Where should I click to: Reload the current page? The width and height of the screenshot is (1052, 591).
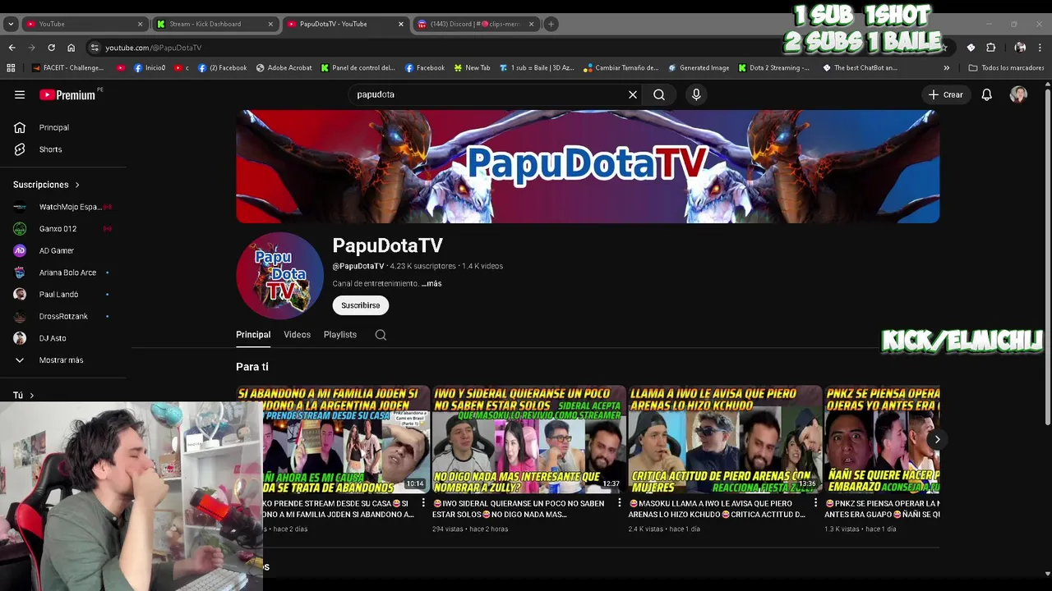pos(52,48)
